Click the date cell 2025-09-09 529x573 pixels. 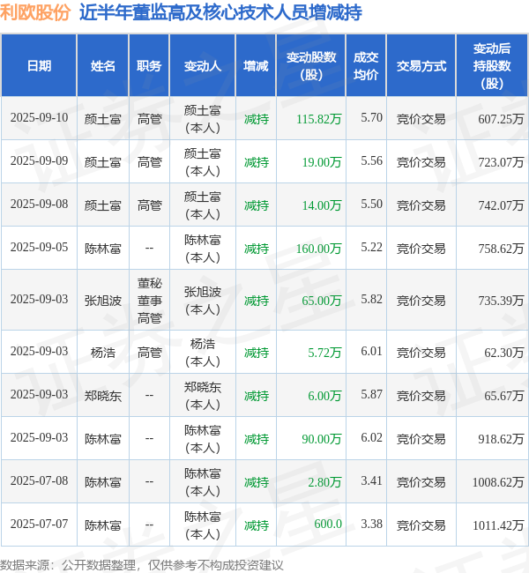tap(39, 160)
